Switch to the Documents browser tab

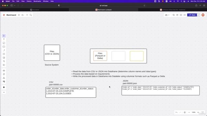(35, 10)
